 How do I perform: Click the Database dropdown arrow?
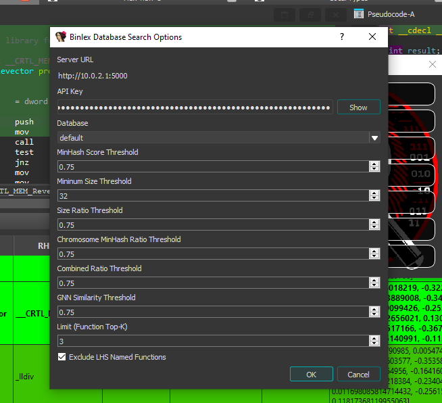click(x=374, y=138)
